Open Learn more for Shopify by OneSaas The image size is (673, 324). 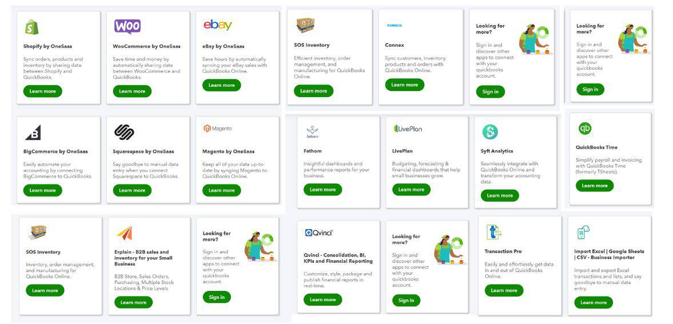[x=43, y=91]
